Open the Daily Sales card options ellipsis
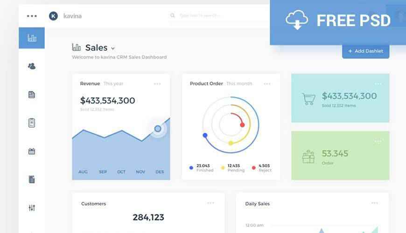Image resolution: width=406 pixels, height=233 pixels. pyautogui.click(x=375, y=203)
